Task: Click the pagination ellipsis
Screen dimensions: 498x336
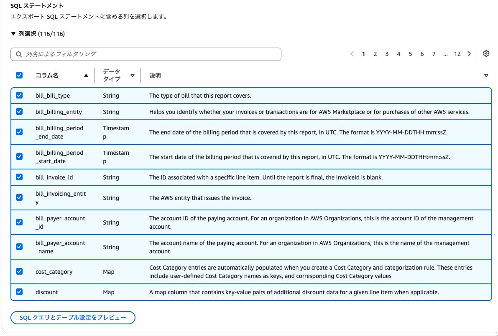Action: click(x=445, y=54)
